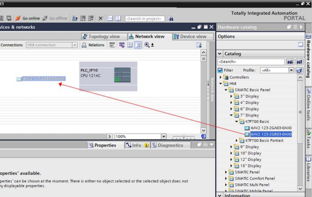Click the start CPU toolbar icon
The width and height of the screenshot is (312, 197).
[x=83, y=18]
